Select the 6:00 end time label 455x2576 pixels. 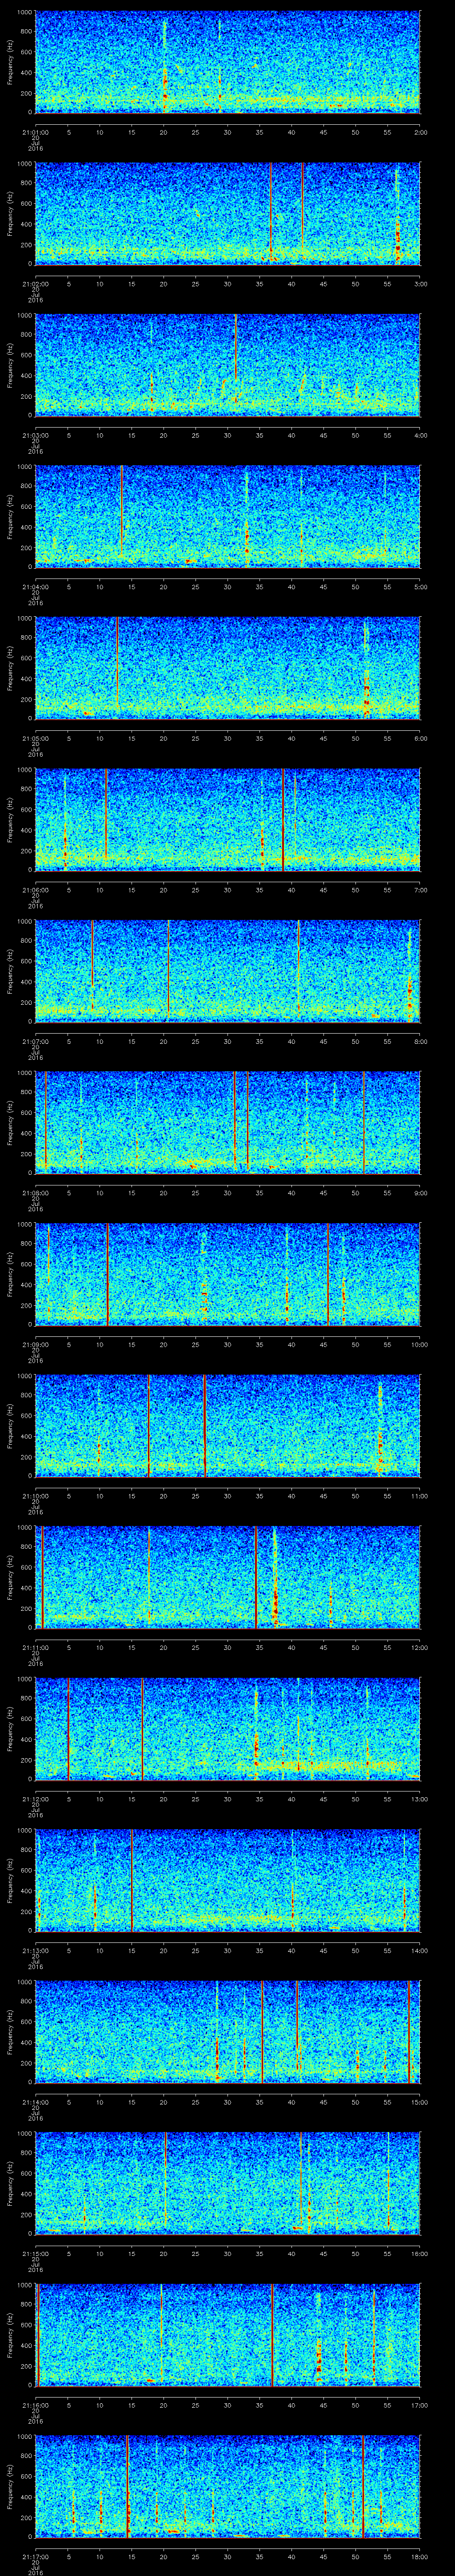(420, 738)
